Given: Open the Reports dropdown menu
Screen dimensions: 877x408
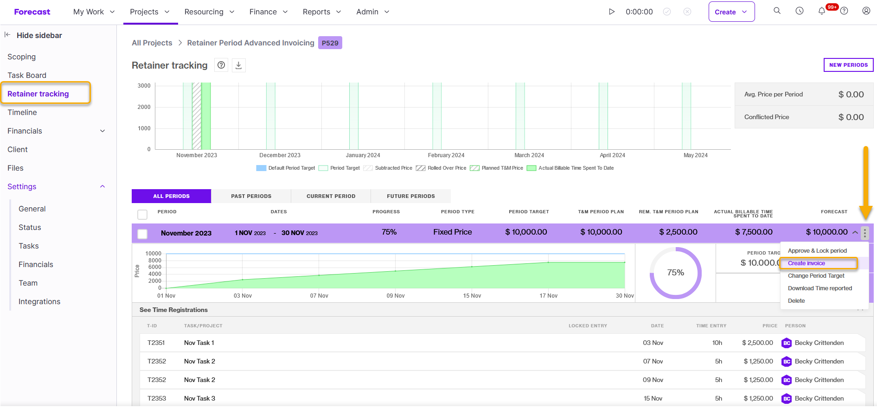Looking at the screenshot, I should (x=322, y=12).
